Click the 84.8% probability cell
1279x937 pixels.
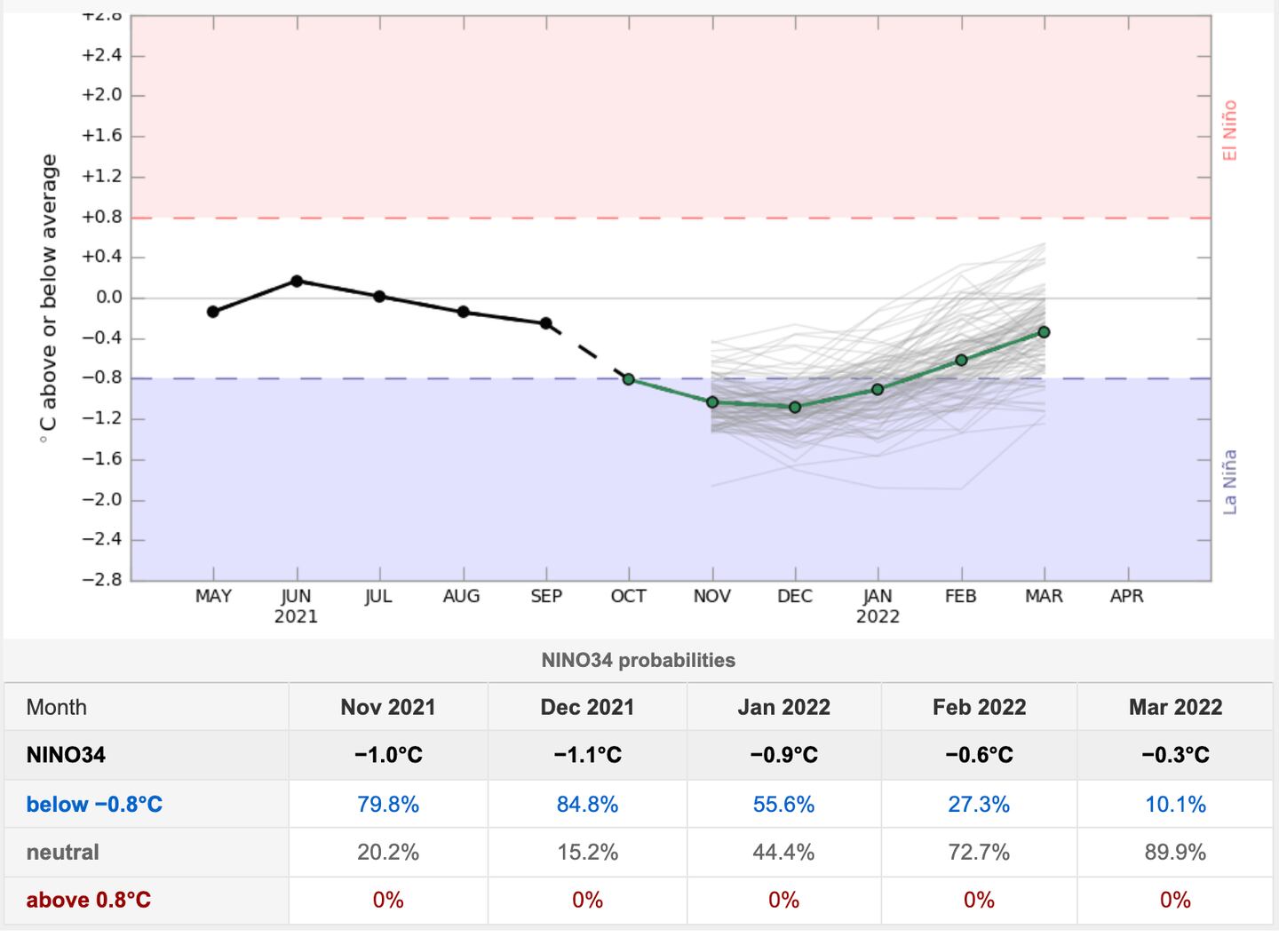click(587, 805)
